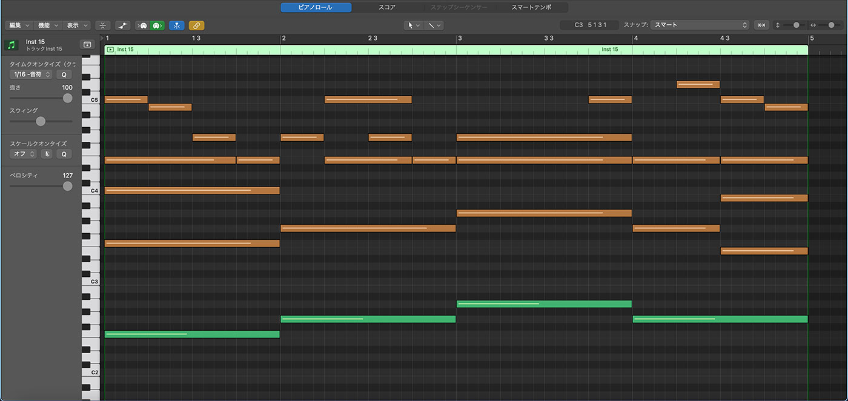The image size is (848, 401).
Task: Switch to the スコア tab
Action: [x=386, y=7]
